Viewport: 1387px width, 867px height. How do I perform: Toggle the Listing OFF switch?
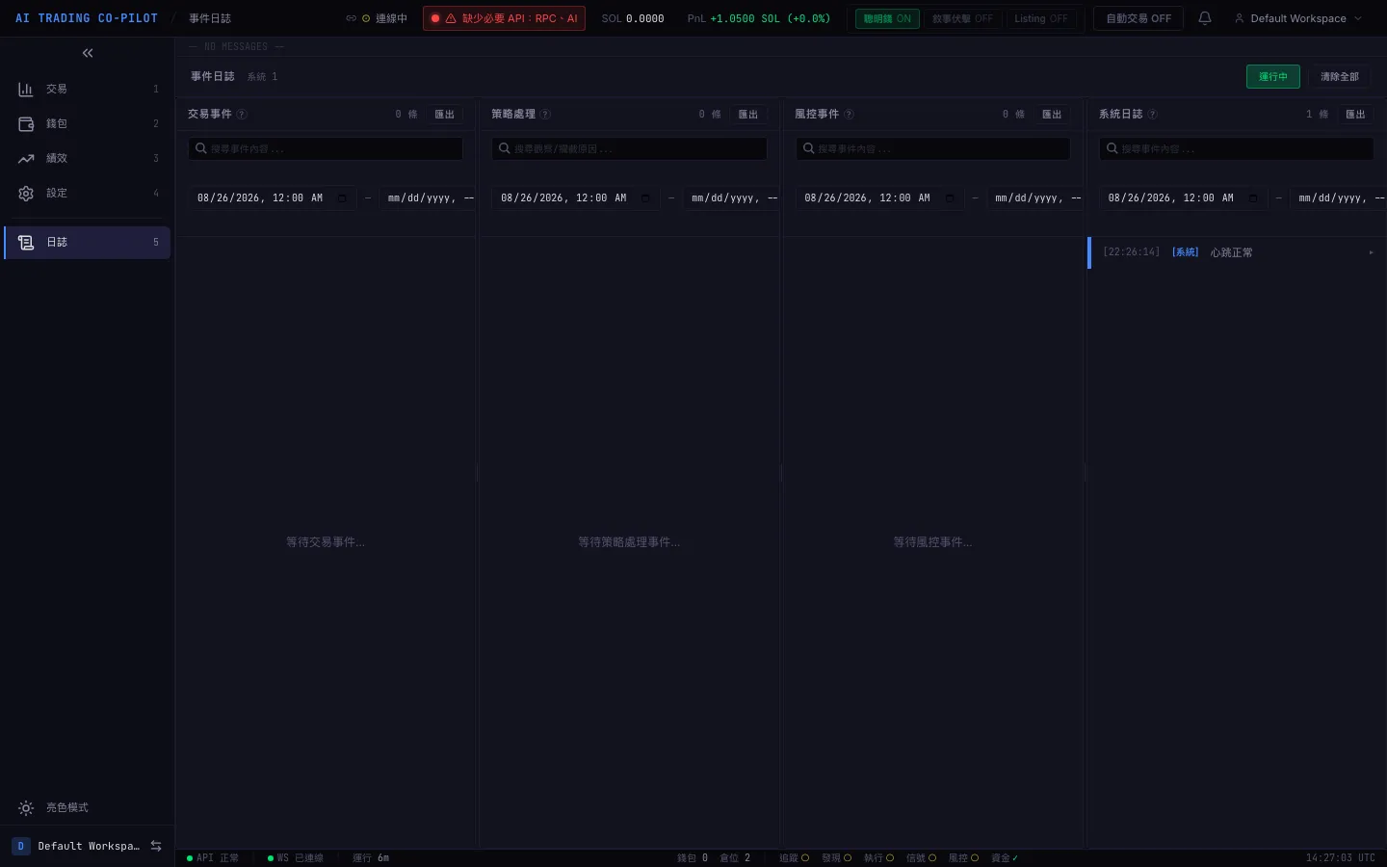(x=1040, y=18)
